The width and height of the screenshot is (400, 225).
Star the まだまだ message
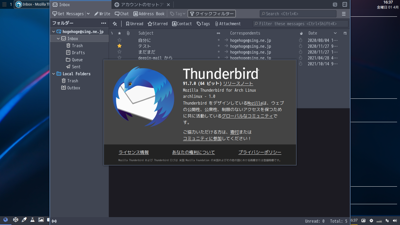pyautogui.click(x=119, y=52)
